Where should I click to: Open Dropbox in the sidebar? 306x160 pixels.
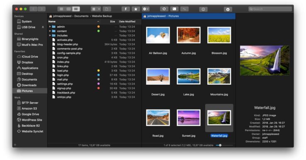[x=27, y=62]
